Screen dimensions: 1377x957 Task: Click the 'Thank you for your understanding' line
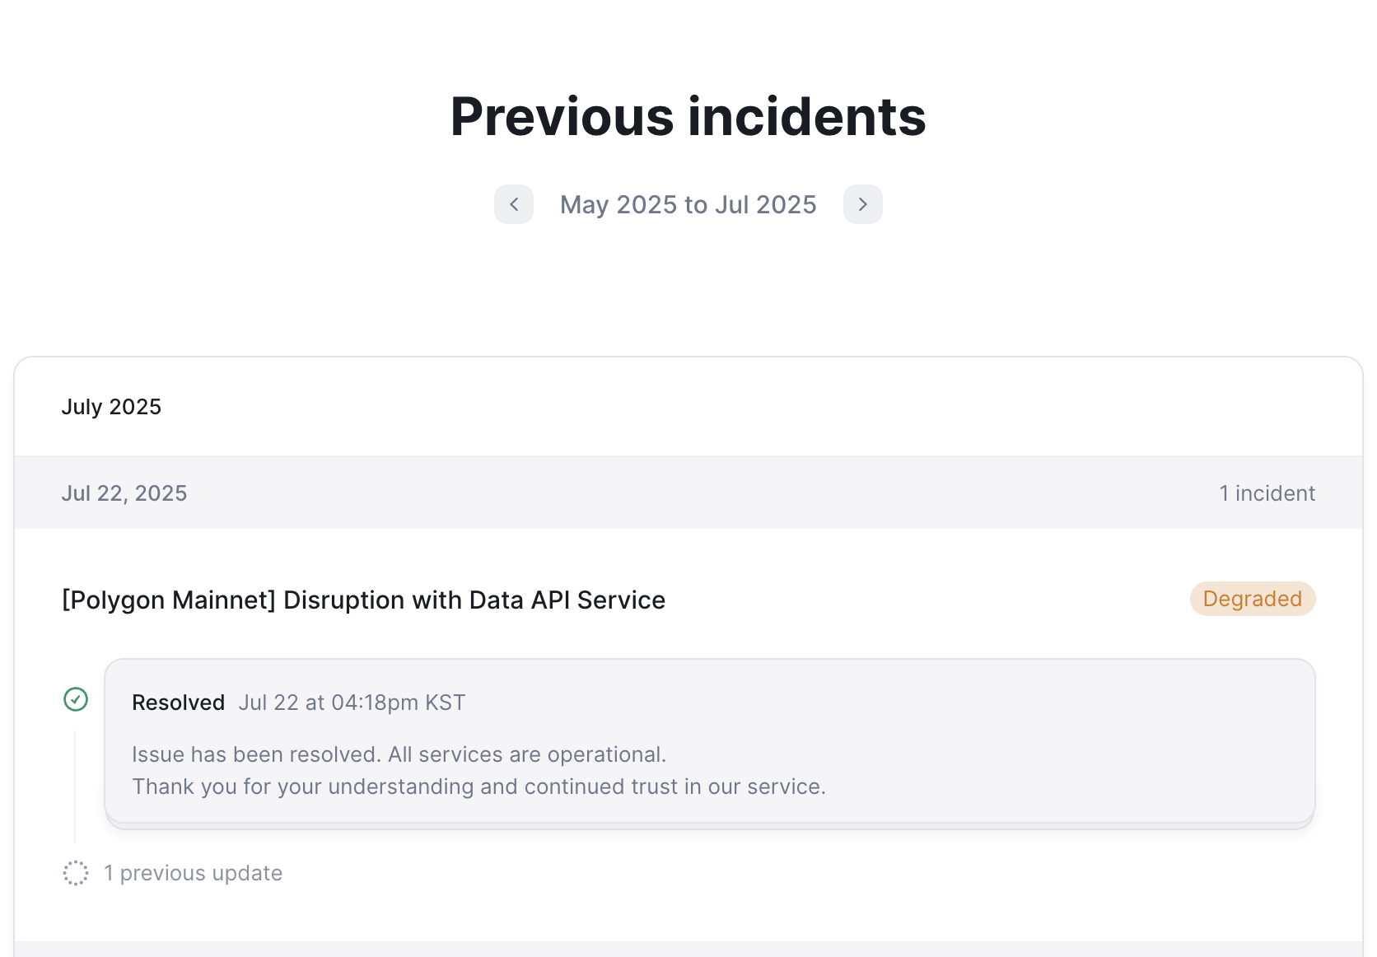coord(478,787)
